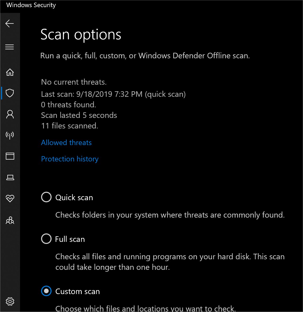The height and width of the screenshot is (312, 303).
Task: Open the Device security laptop icon
Action: tap(10, 177)
